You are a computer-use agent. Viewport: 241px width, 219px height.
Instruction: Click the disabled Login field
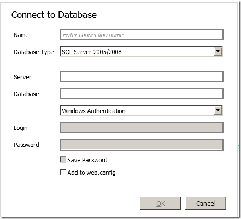(x=142, y=127)
